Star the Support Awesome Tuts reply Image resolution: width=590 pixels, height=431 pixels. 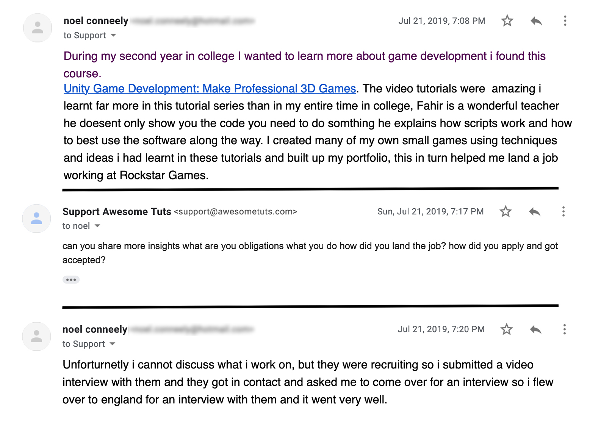[x=505, y=211]
